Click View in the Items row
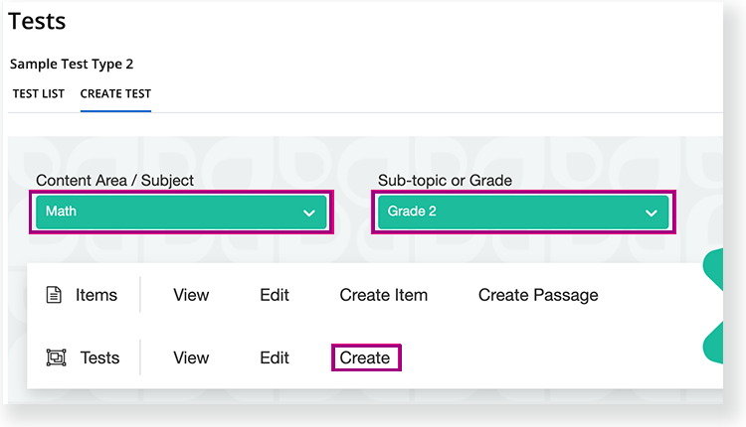 pyautogui.click(x=191, y=295)
